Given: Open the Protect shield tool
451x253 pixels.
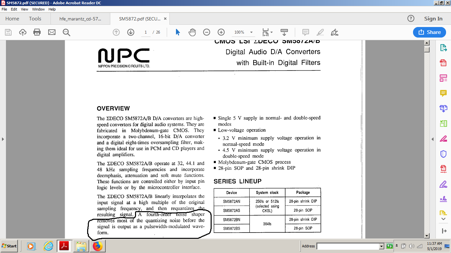Looking at the screenshot, I should tap(443, 154).
